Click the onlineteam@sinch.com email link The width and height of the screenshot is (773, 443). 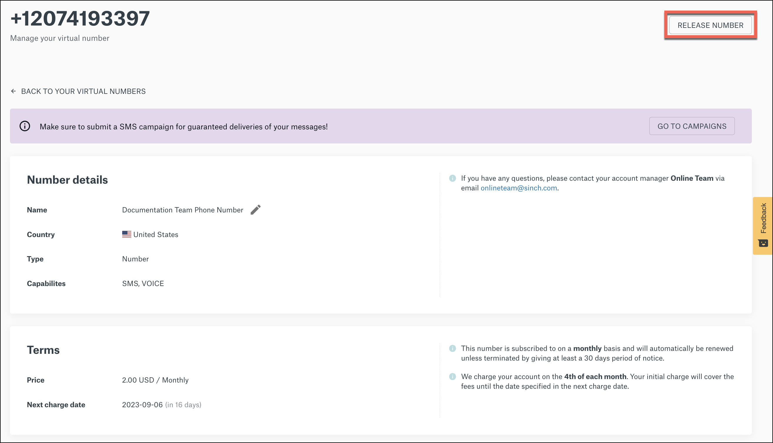(x=519, y=188)
